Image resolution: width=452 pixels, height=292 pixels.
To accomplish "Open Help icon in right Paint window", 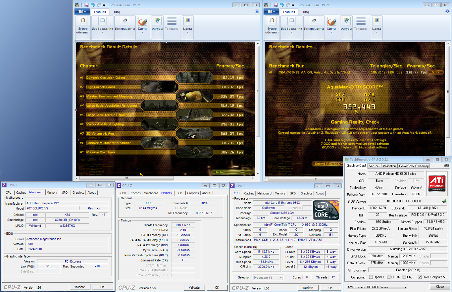I will (x=447, y=12).
